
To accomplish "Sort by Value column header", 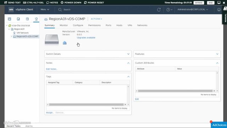I will pyautogui.click(x=197, y=69).
